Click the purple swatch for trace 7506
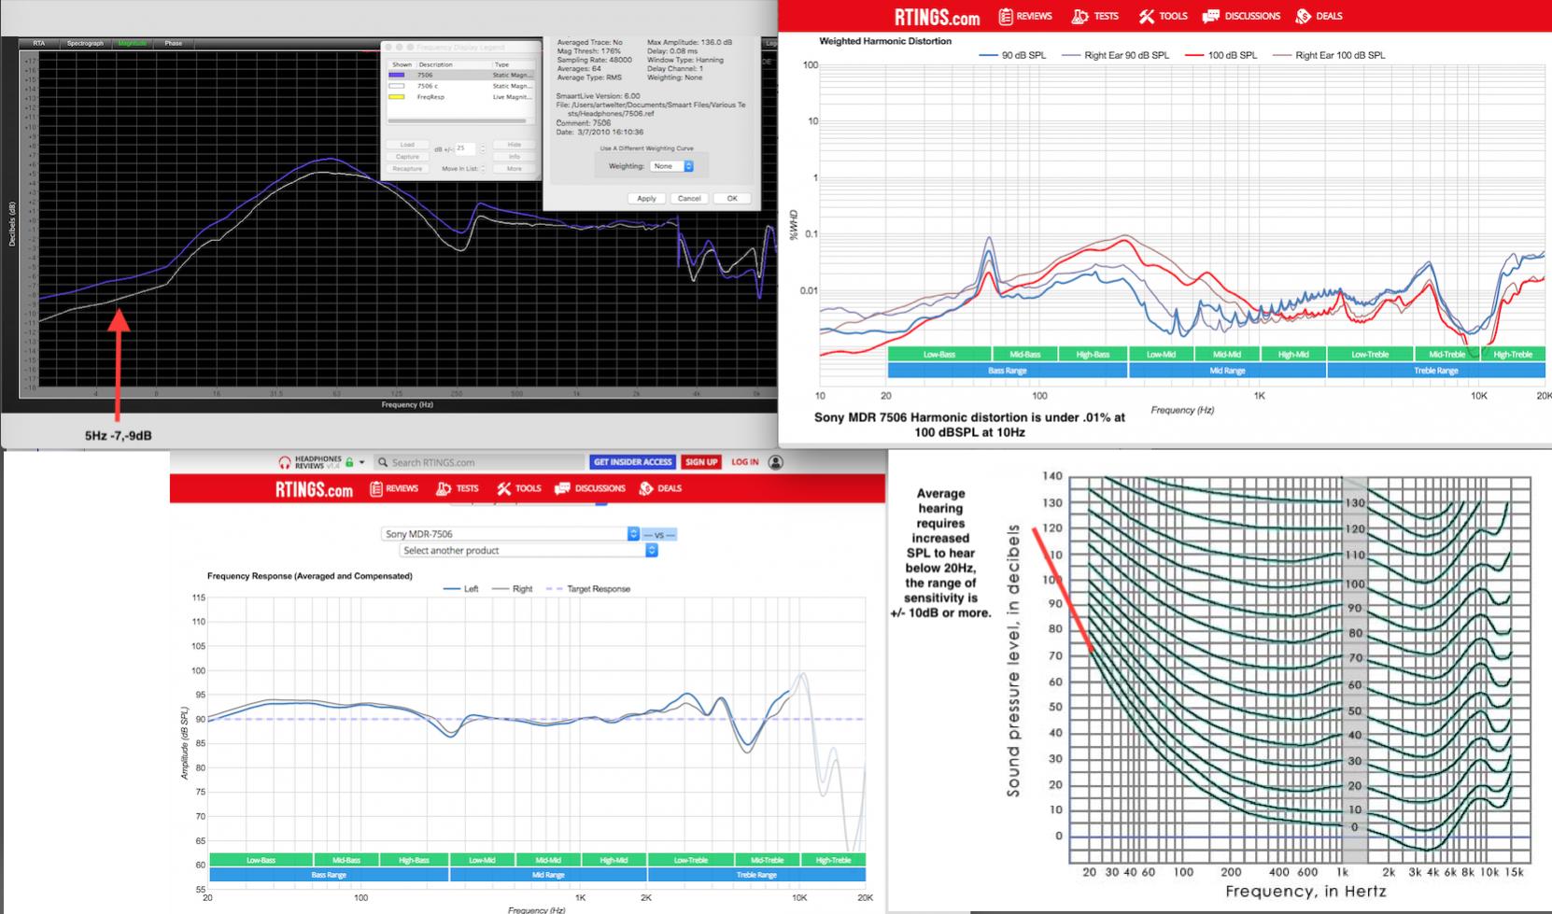 (x=397, y=75)
